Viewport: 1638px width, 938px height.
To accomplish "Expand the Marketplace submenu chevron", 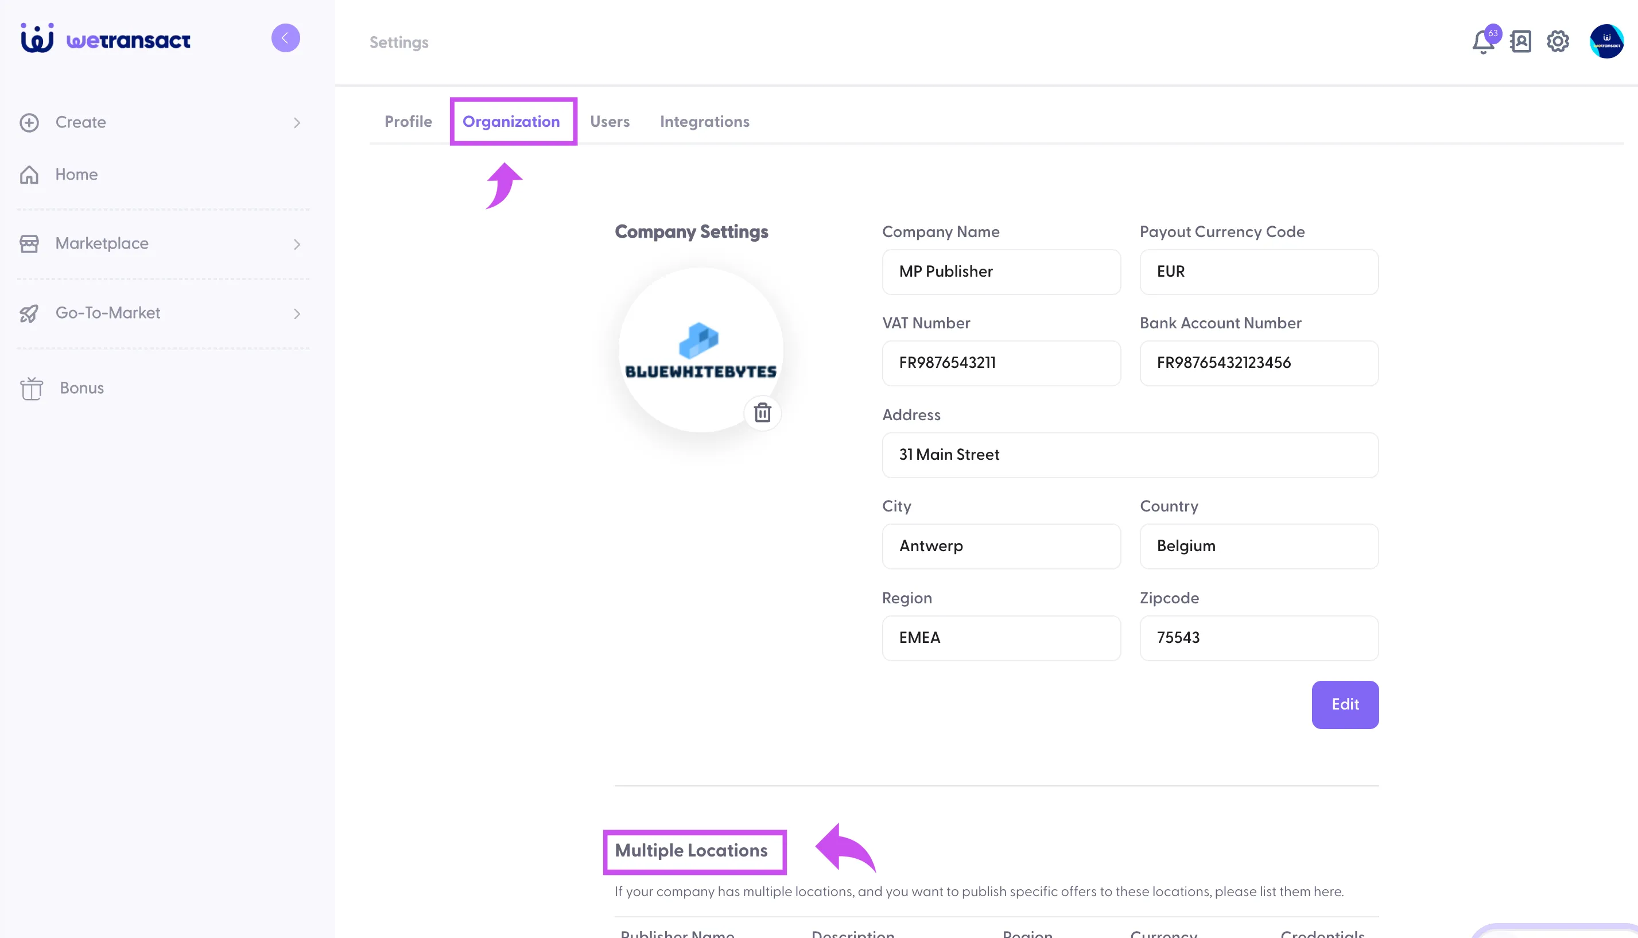I will [297, 244].
